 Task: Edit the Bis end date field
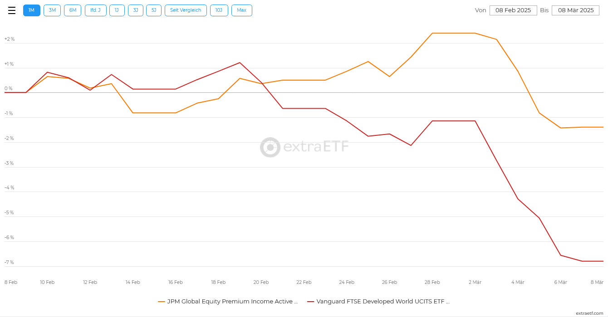point(575,10)
